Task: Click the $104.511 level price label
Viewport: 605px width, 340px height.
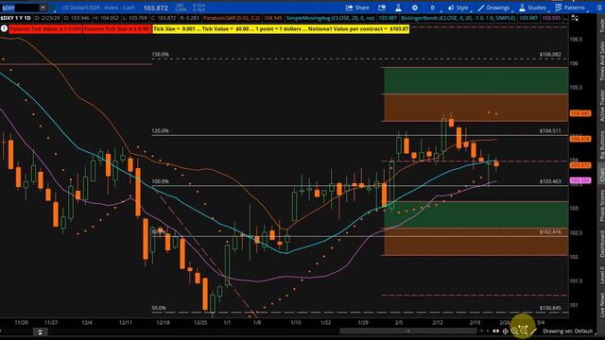Action: coord(550,131)
